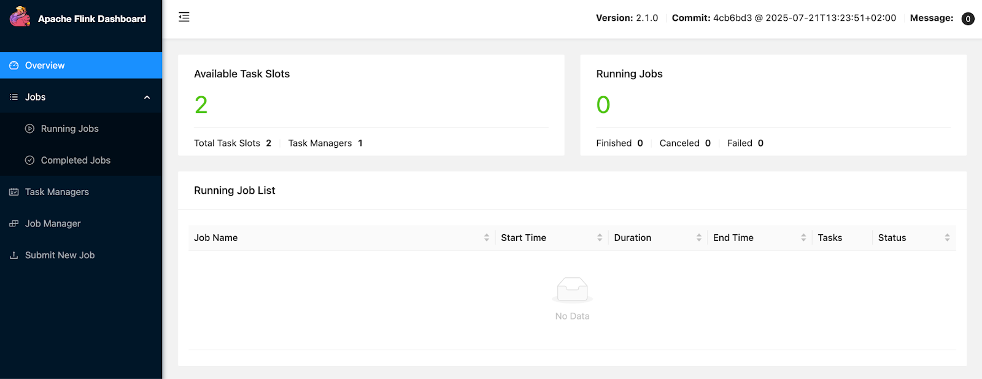Click the Jobs list icon in sidebar
Image resolution: width=982 pixels, height=379 pixels.
[x=14, y=97]
